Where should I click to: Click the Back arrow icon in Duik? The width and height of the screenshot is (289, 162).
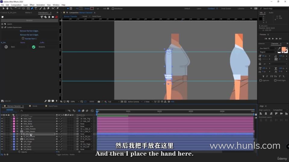click(x=6, y=47)
